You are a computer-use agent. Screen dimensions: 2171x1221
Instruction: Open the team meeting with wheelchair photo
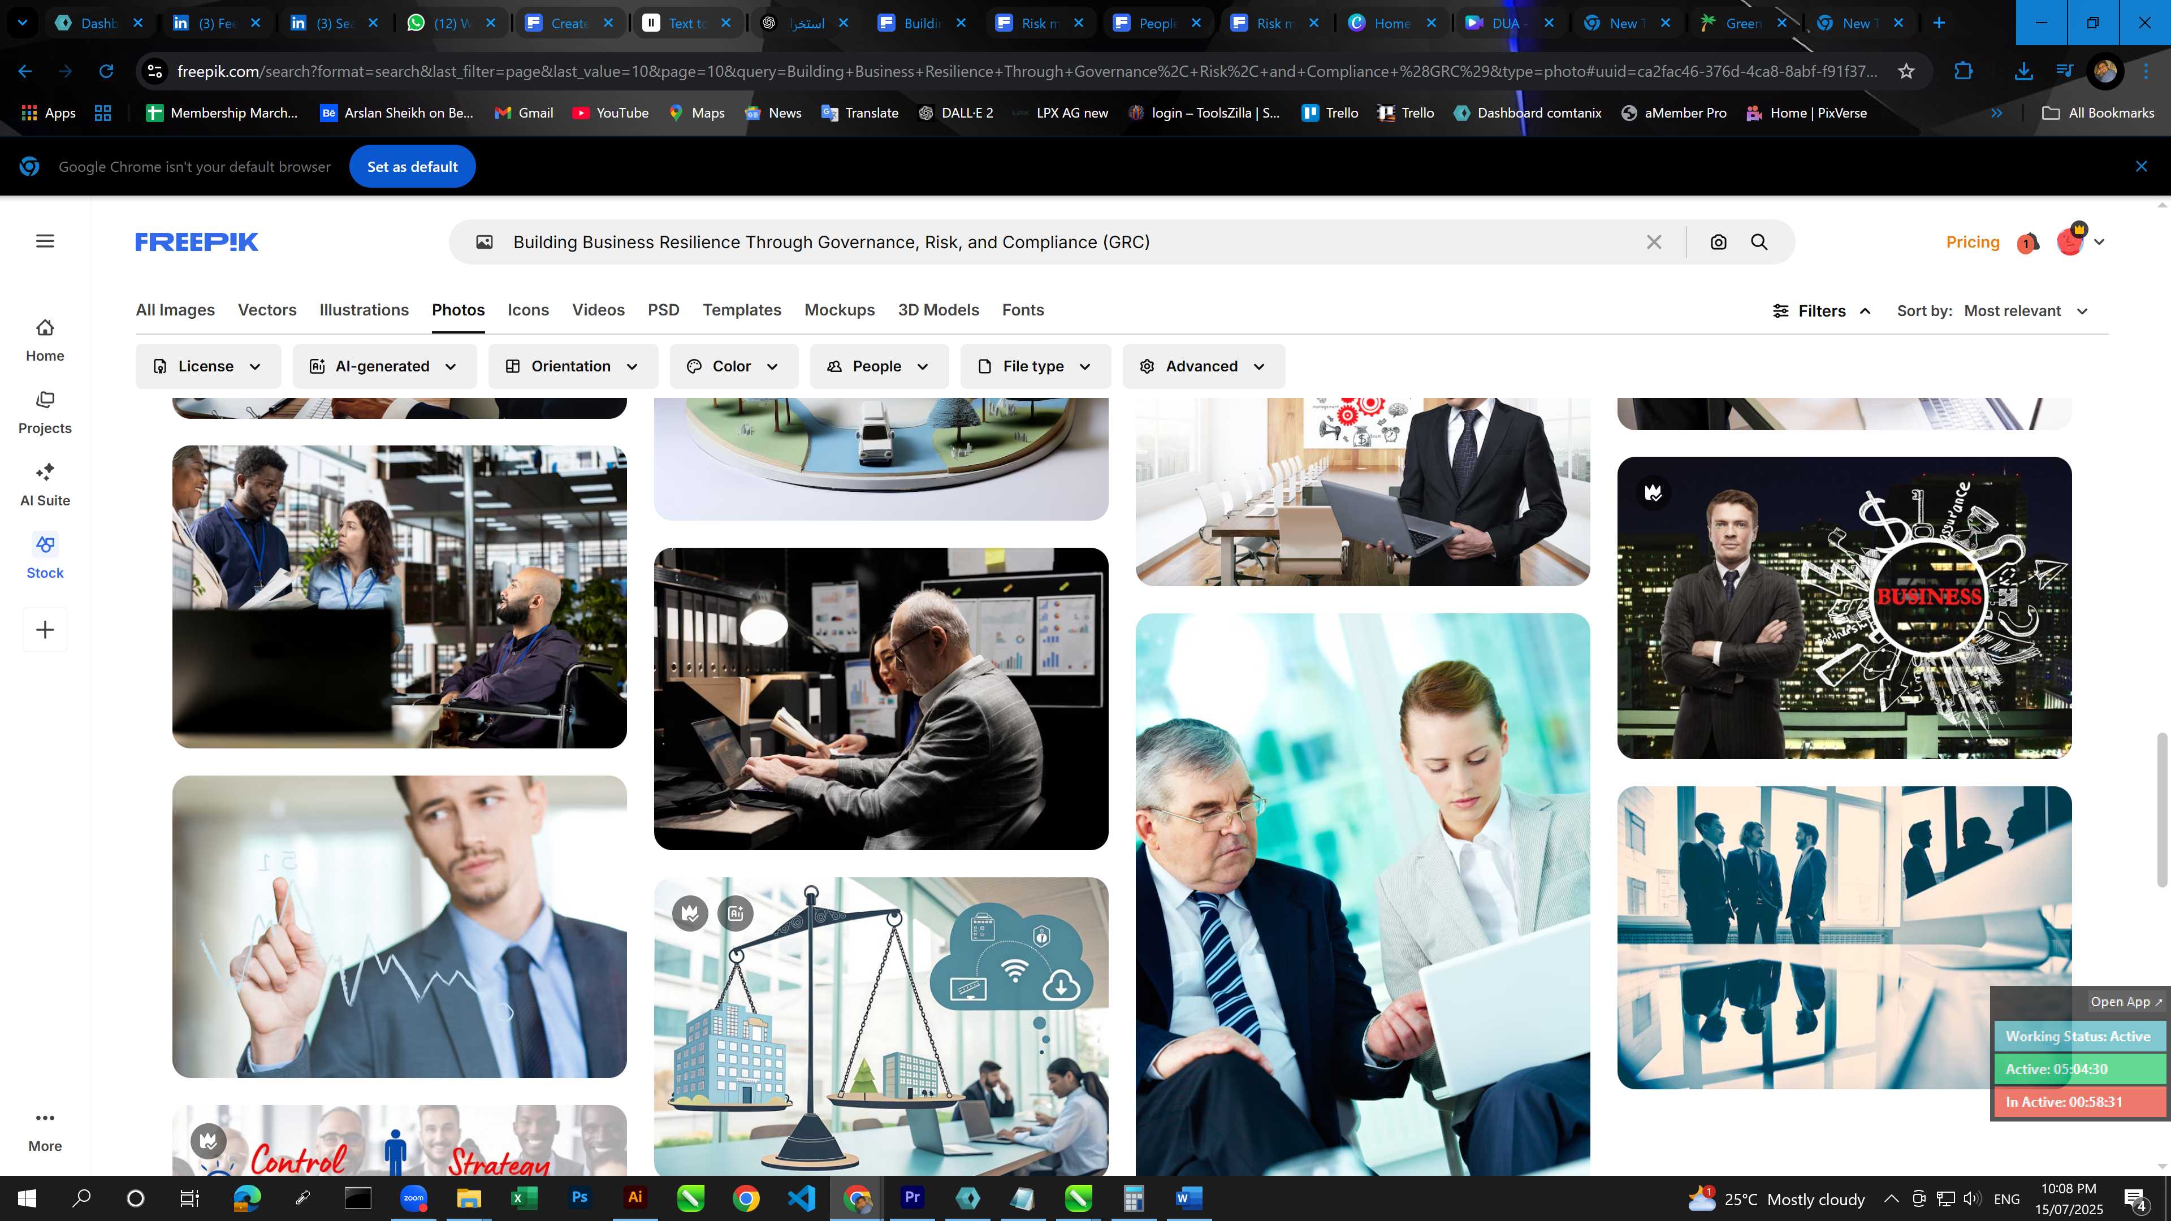(400, 596)
